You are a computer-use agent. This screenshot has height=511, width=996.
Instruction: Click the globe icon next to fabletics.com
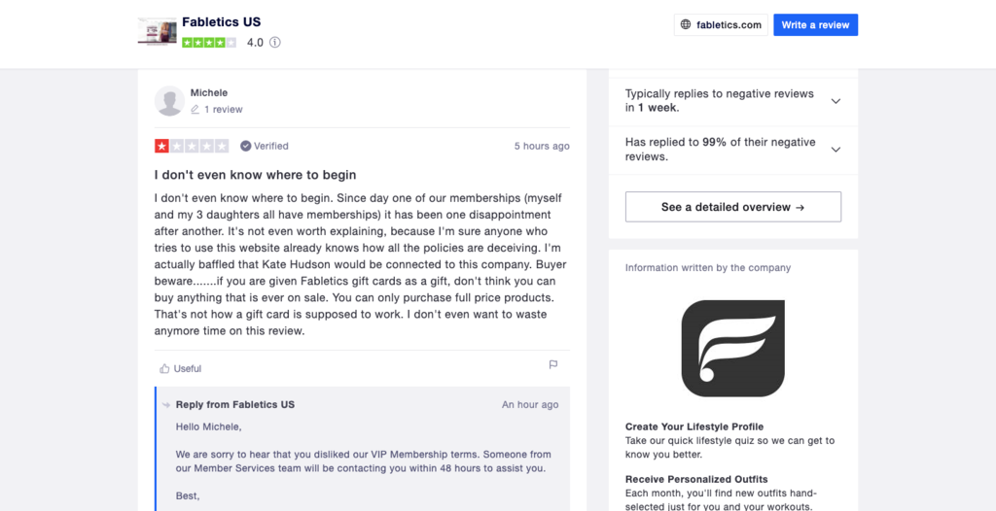(686, 24)
